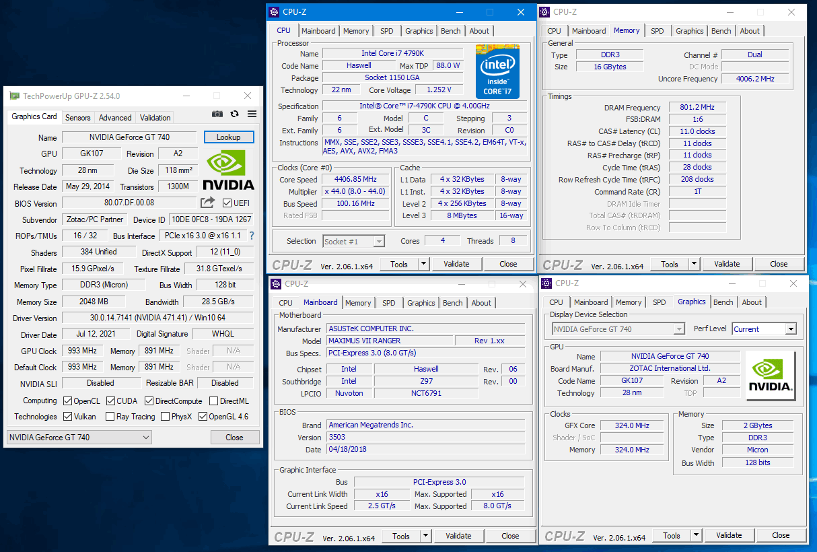Image resolution: width=817 pixels, height=552 pixels.
Task: Toggle the CUDA checkbox
Action: point(111,401)
